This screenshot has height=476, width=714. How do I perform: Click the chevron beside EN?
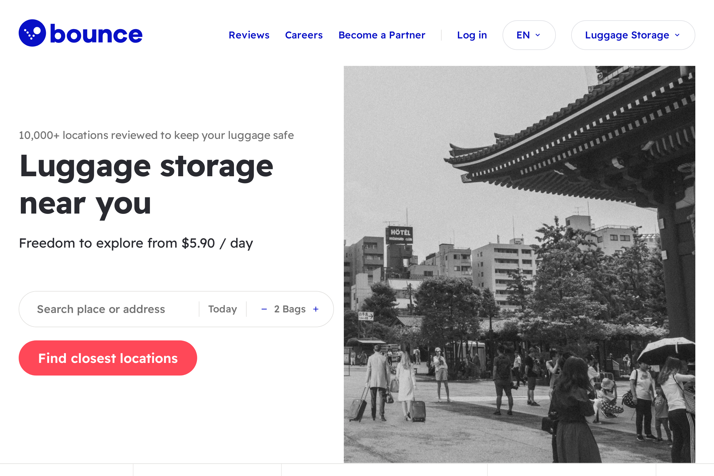point(538,35)
